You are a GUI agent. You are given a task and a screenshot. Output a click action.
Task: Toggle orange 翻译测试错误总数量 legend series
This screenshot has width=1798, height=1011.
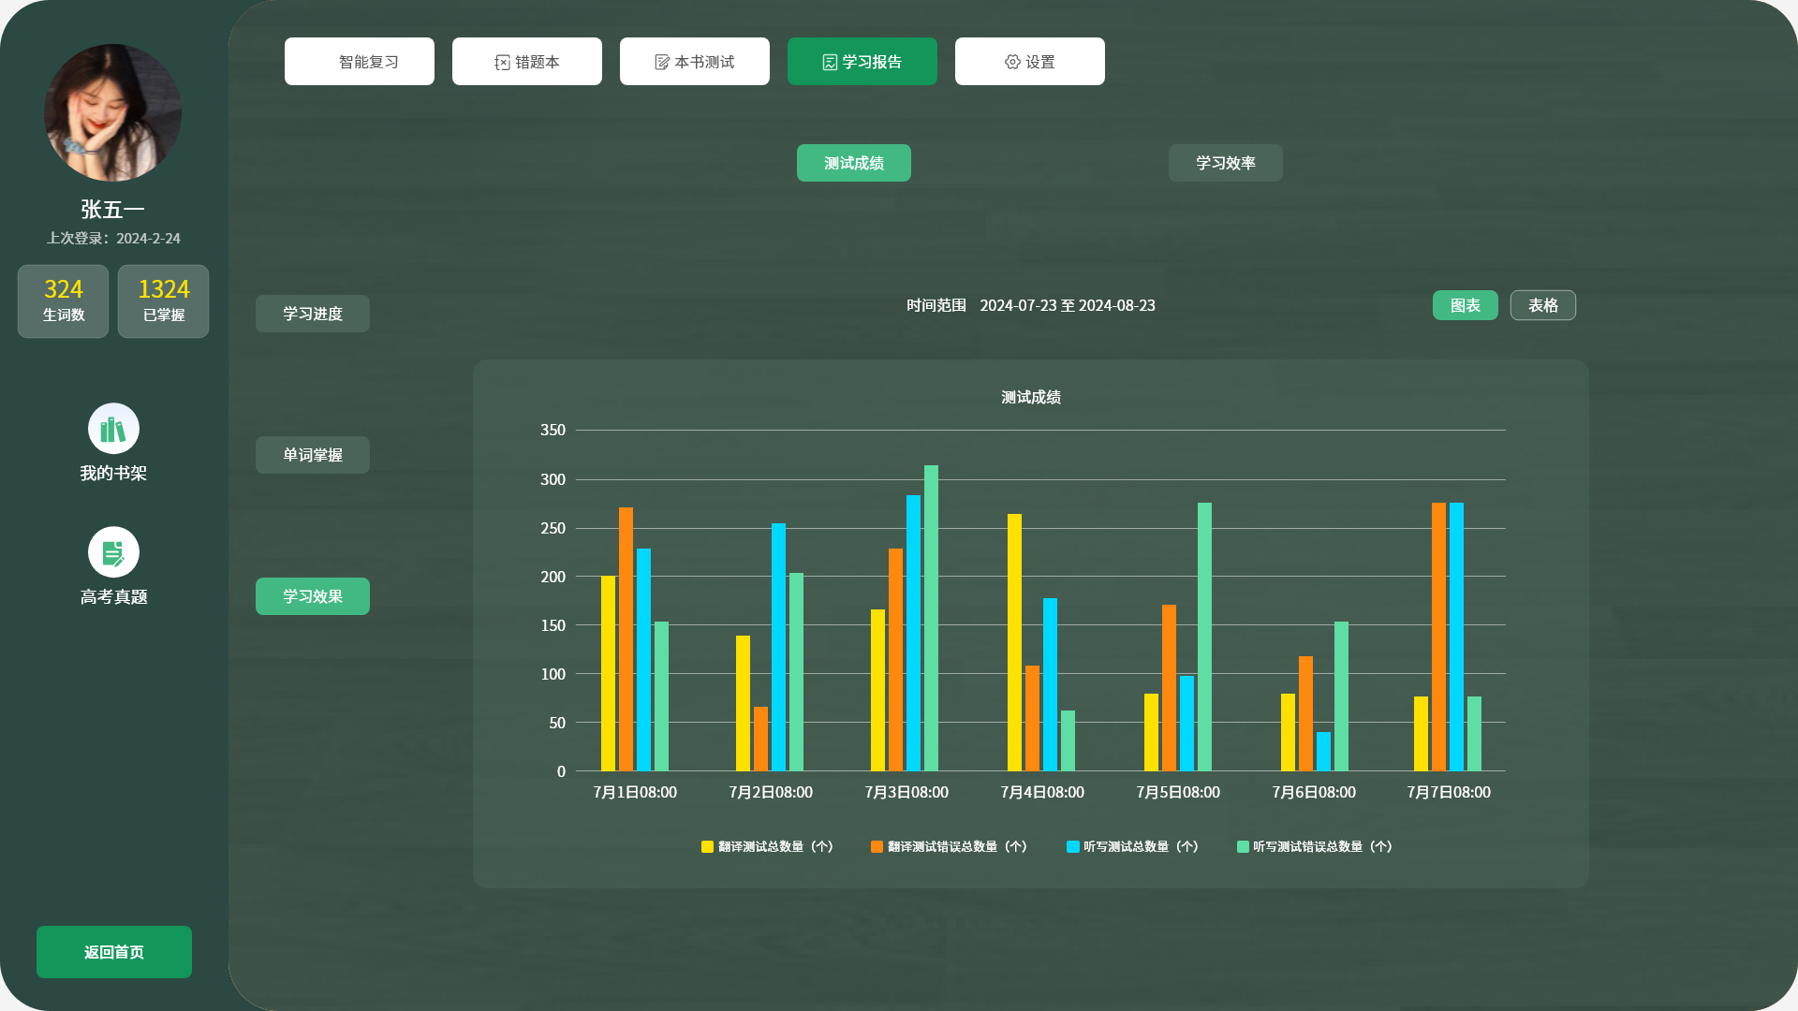877,846
